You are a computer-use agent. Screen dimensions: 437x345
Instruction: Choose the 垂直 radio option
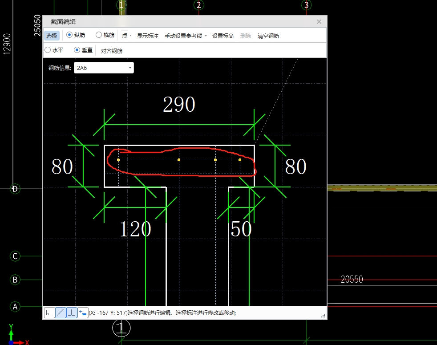(77, 50)
